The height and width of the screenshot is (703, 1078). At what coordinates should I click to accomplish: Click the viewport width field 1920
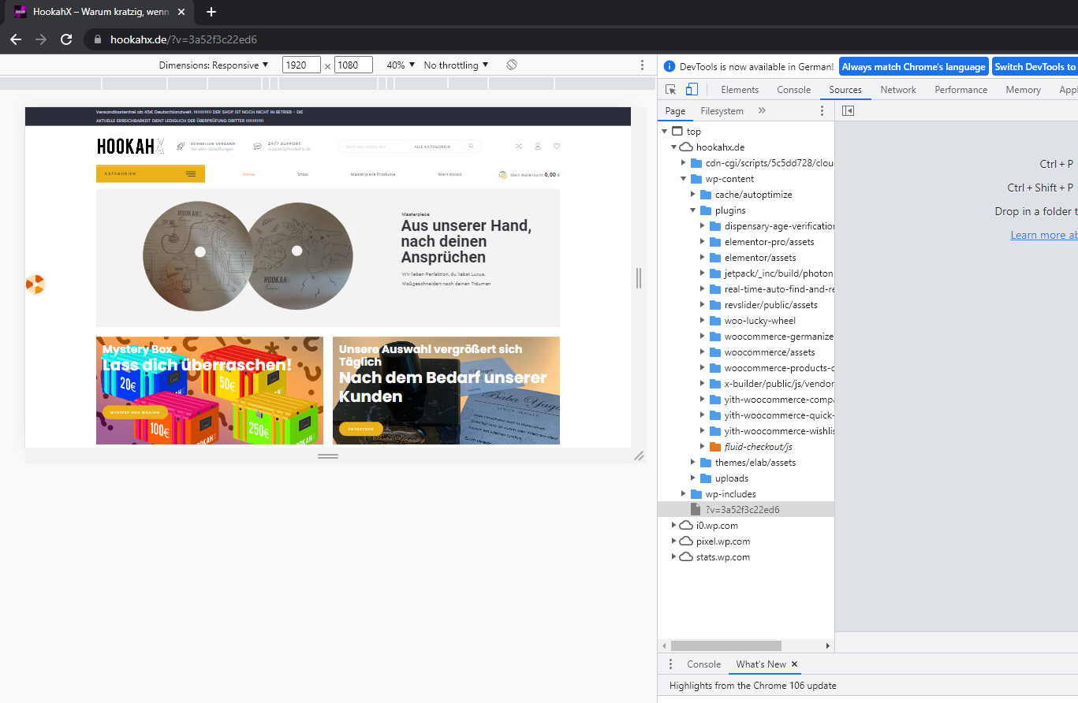[301, 65]
